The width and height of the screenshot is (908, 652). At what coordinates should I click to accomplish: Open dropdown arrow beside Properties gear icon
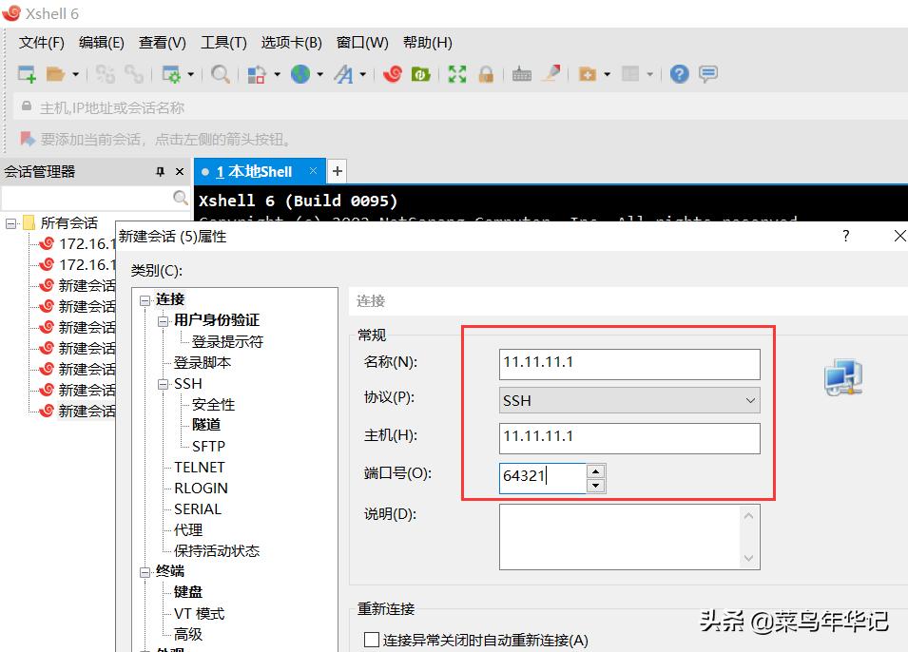[190, 74]
